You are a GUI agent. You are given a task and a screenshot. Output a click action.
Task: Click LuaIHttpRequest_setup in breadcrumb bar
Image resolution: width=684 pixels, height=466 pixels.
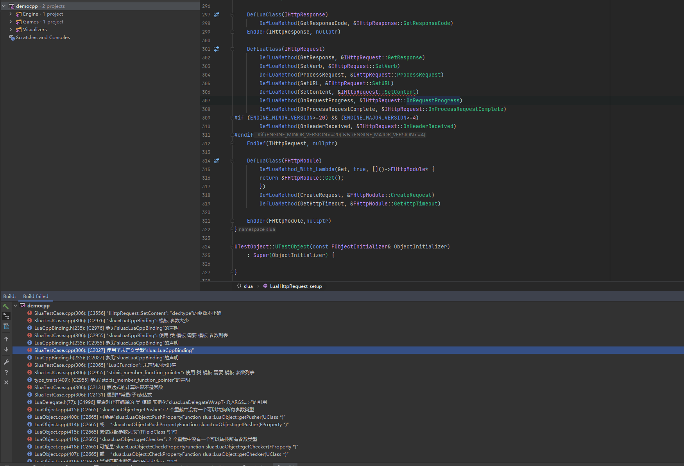(x=296, y=286)
